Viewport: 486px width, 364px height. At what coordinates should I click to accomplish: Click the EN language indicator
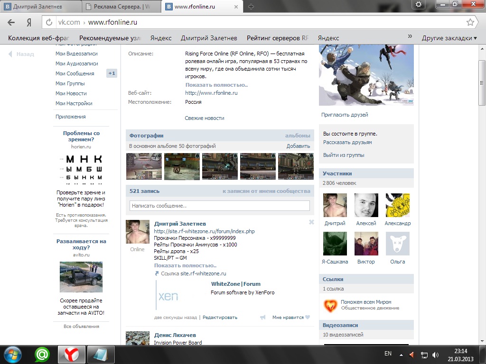click(x=388, y=354)
